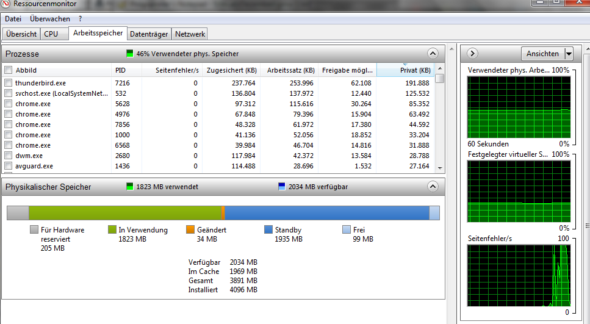Check the chrome.exe PID 6568 checkbox
The width and height of the screenshot is (590, 324).
8,145
